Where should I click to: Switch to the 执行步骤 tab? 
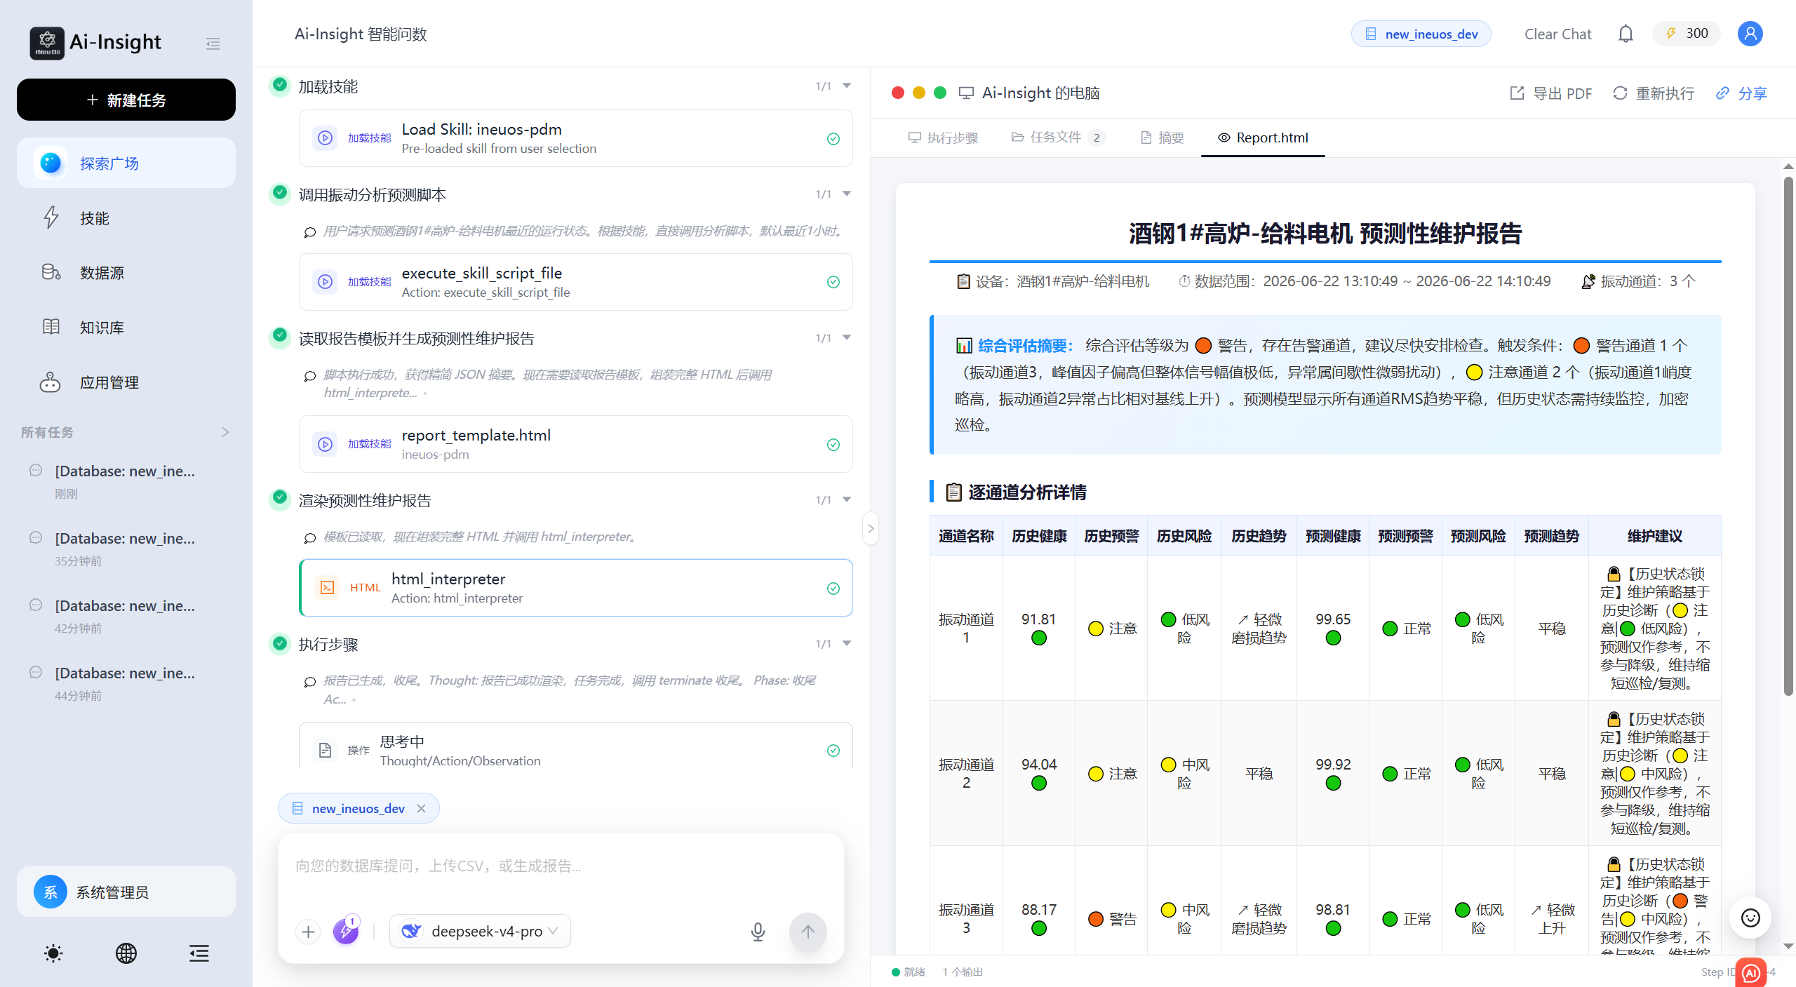943,137
